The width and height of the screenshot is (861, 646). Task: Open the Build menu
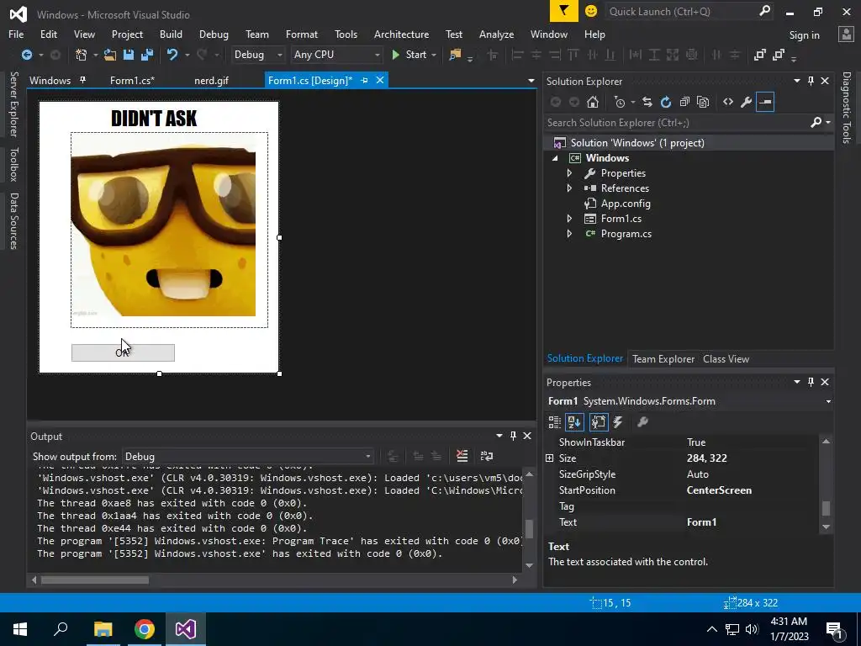171,34
